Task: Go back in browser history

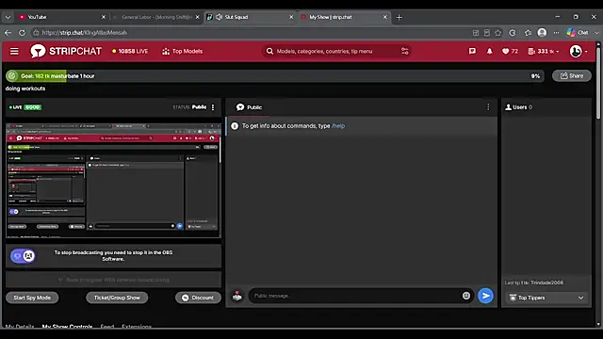Action: click(8, 33)
